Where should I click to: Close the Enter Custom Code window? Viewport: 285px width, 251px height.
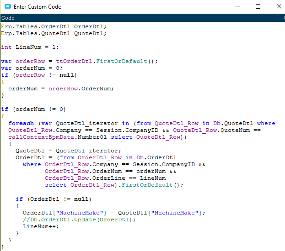tap(279, 6)
